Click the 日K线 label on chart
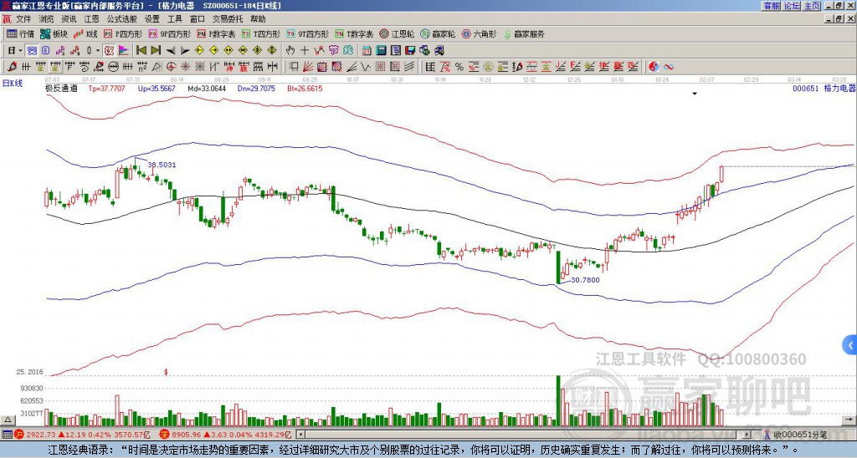The width and height of the screenshot is (857, 458). click(x=13, y=84)
